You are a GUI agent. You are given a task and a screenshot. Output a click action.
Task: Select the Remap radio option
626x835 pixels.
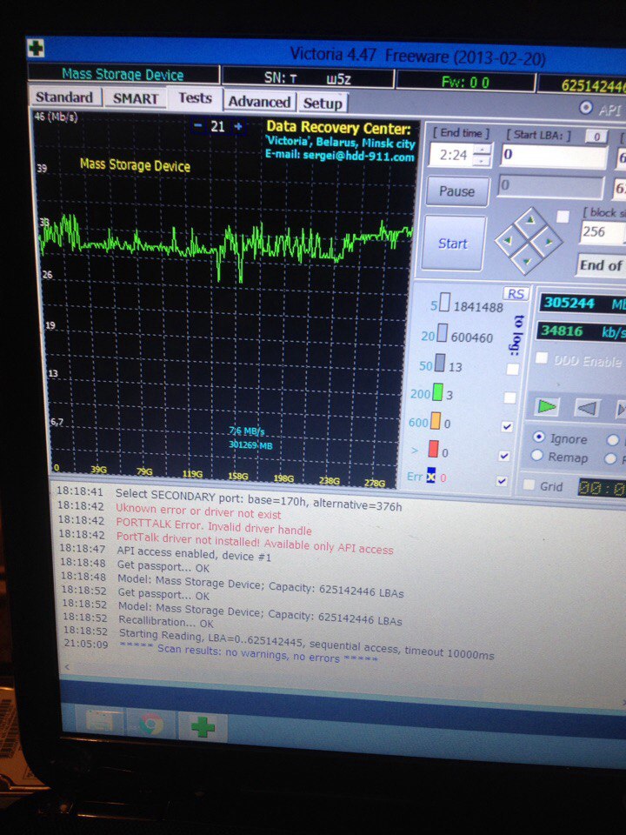pos(536,456)
